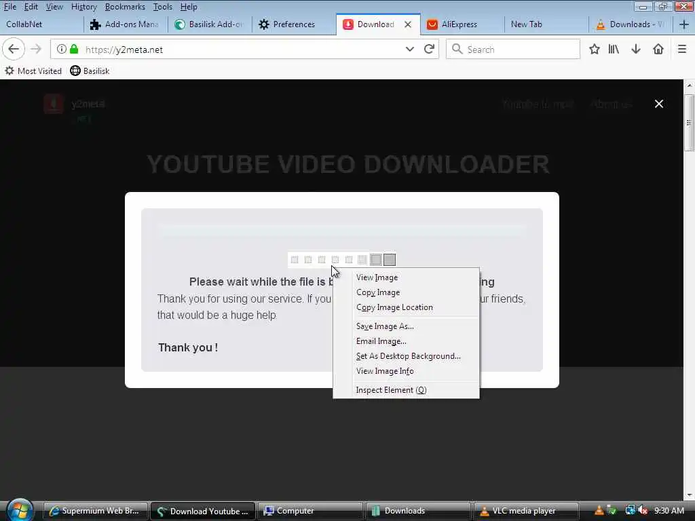Open Downloads folder taskbar button
Image resolution: width=695 pixels, height=521 pixels.
tap(417, 511)
